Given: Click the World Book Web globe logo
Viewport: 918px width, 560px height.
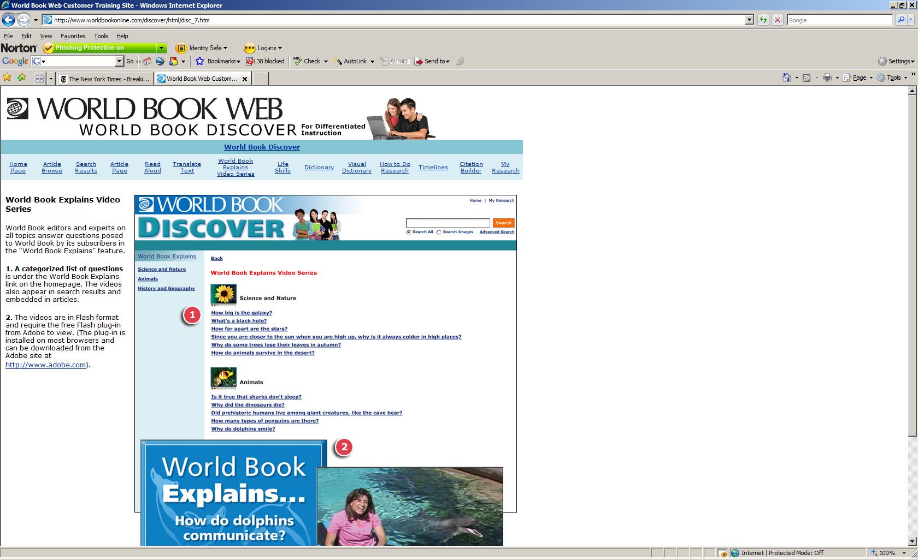Looking at the screenshot, I should click(x=17, y=108).
